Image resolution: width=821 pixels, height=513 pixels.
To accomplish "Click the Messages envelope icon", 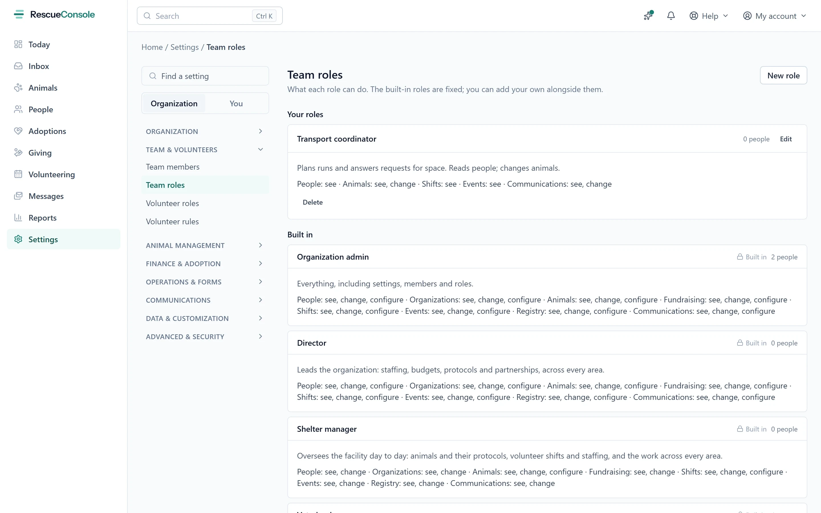I will (18, 196).
